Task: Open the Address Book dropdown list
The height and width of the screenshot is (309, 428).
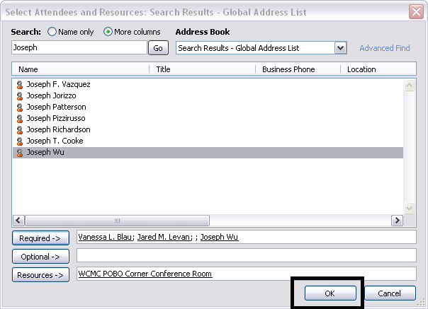Action: click(x=340, y=48)
